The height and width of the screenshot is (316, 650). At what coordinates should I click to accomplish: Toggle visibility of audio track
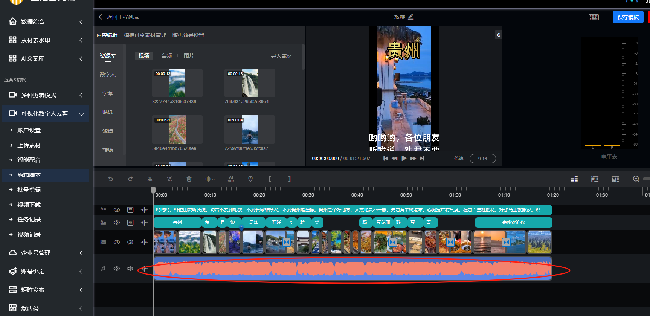click(x=117, y=269)
